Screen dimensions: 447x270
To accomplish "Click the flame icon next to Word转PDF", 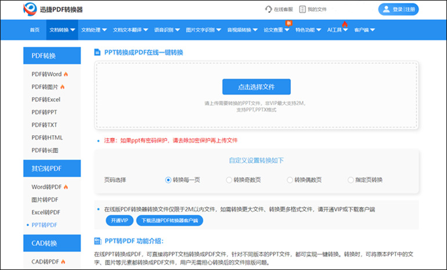I will 66,187.
